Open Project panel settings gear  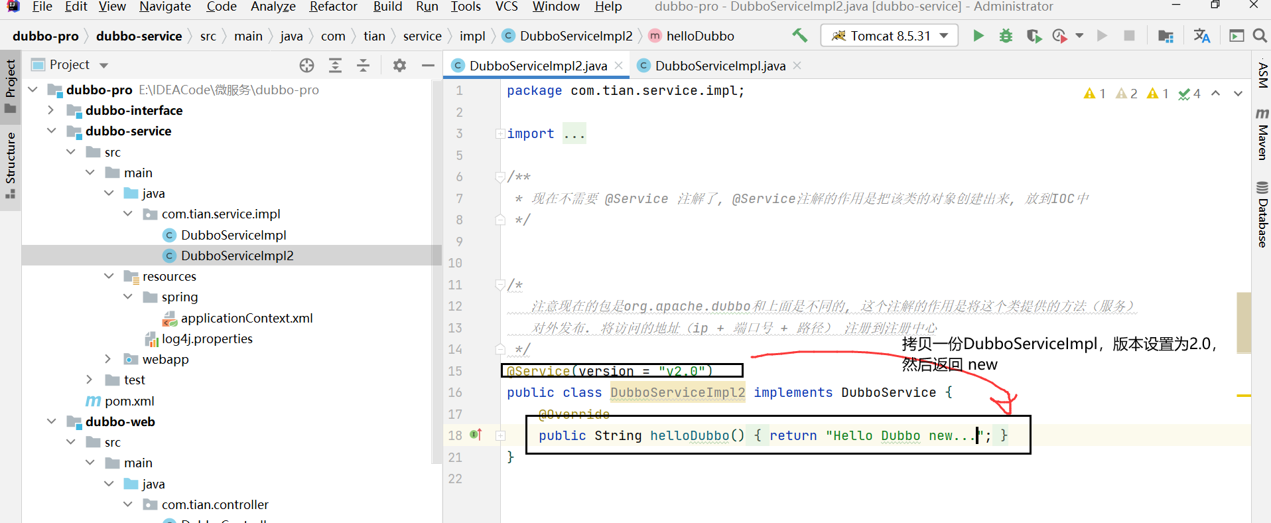pyautogui.click(x=399, y=65)
